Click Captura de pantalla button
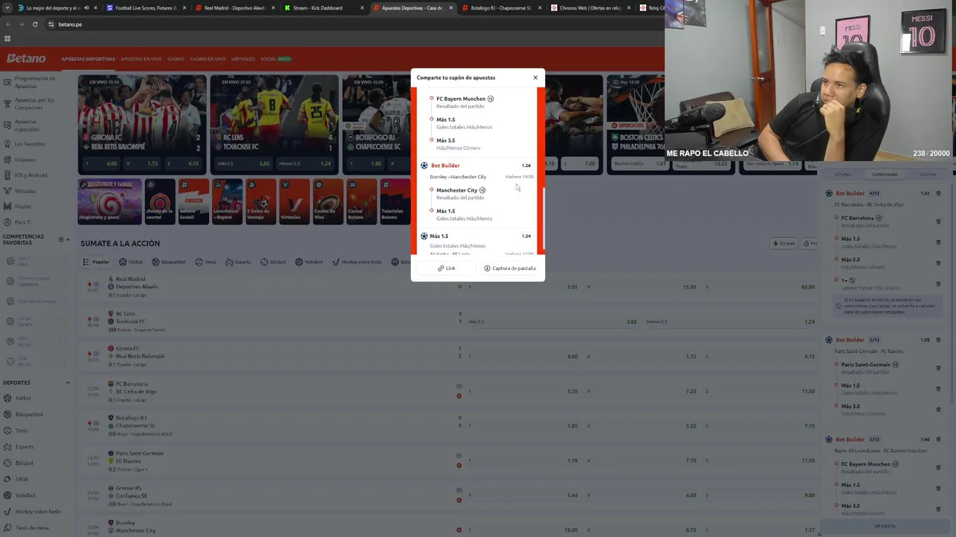 pyautogui.click(x=510, y=268)
